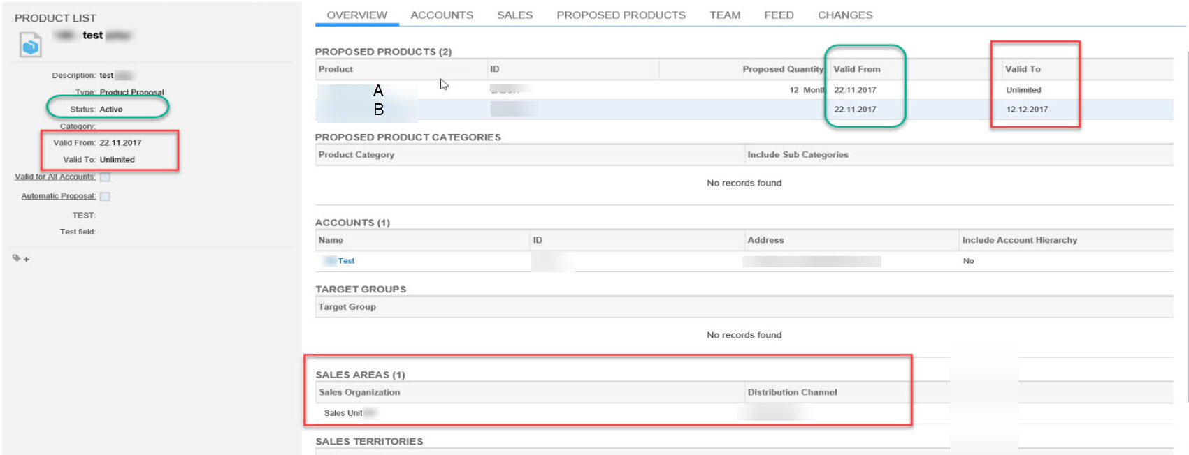Image resolution: width=1189 pixels, height=455 pixels.
Task: Open the Overview tab
Action: (x=356, y=15)
